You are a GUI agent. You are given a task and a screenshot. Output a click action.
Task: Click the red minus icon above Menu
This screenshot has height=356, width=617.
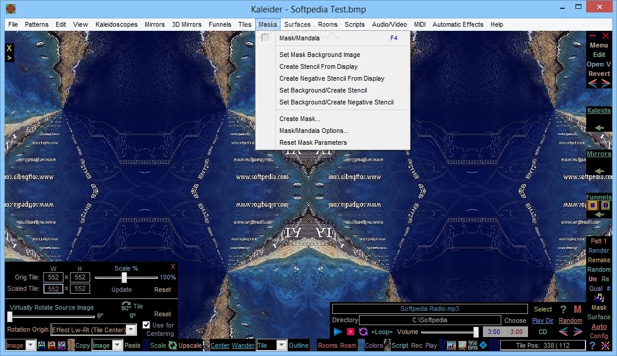click(x=593, y=36)
